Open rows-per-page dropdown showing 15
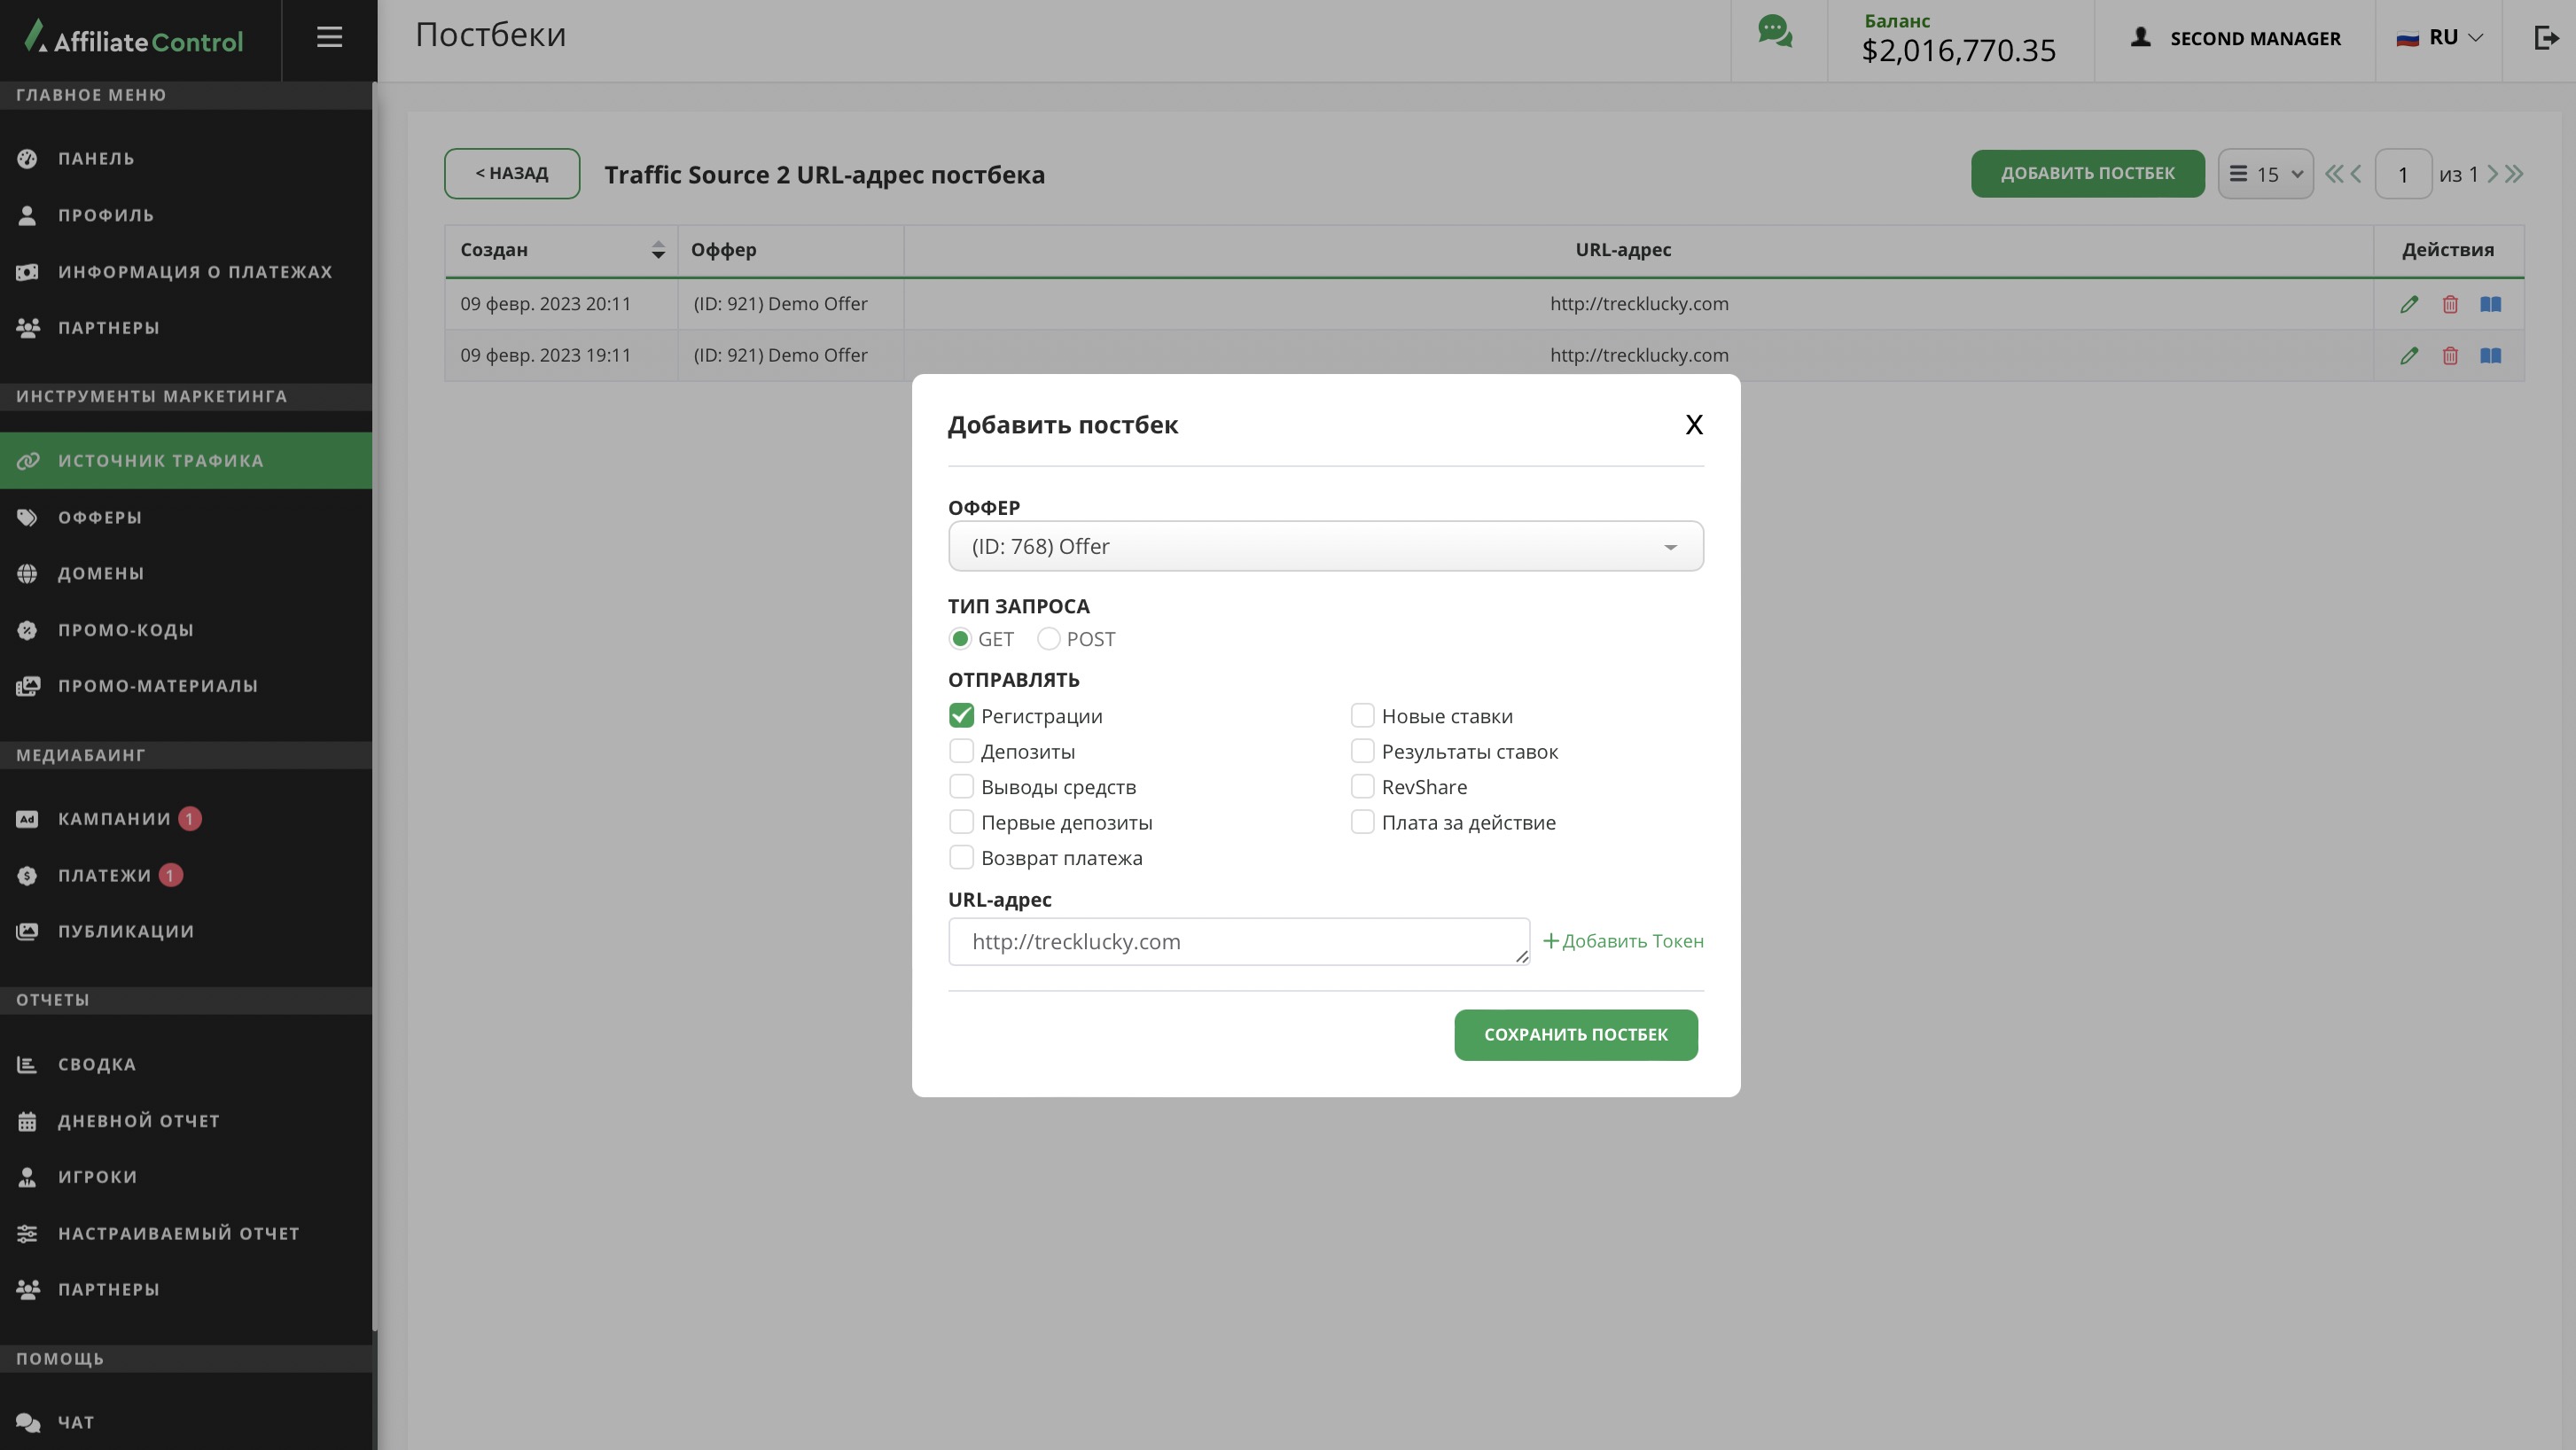 pos(2265,174)
